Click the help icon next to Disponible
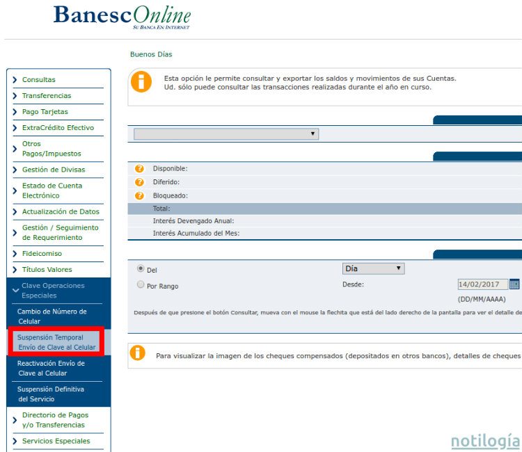Viewport: 522px width, 452px height. coord(139,168)
